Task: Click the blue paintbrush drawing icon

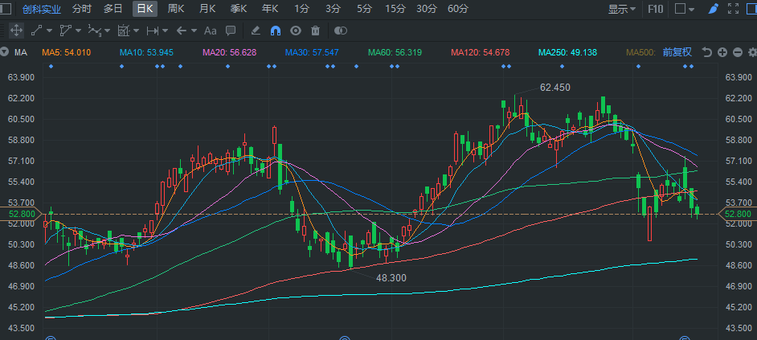Action: coord(713,9)
